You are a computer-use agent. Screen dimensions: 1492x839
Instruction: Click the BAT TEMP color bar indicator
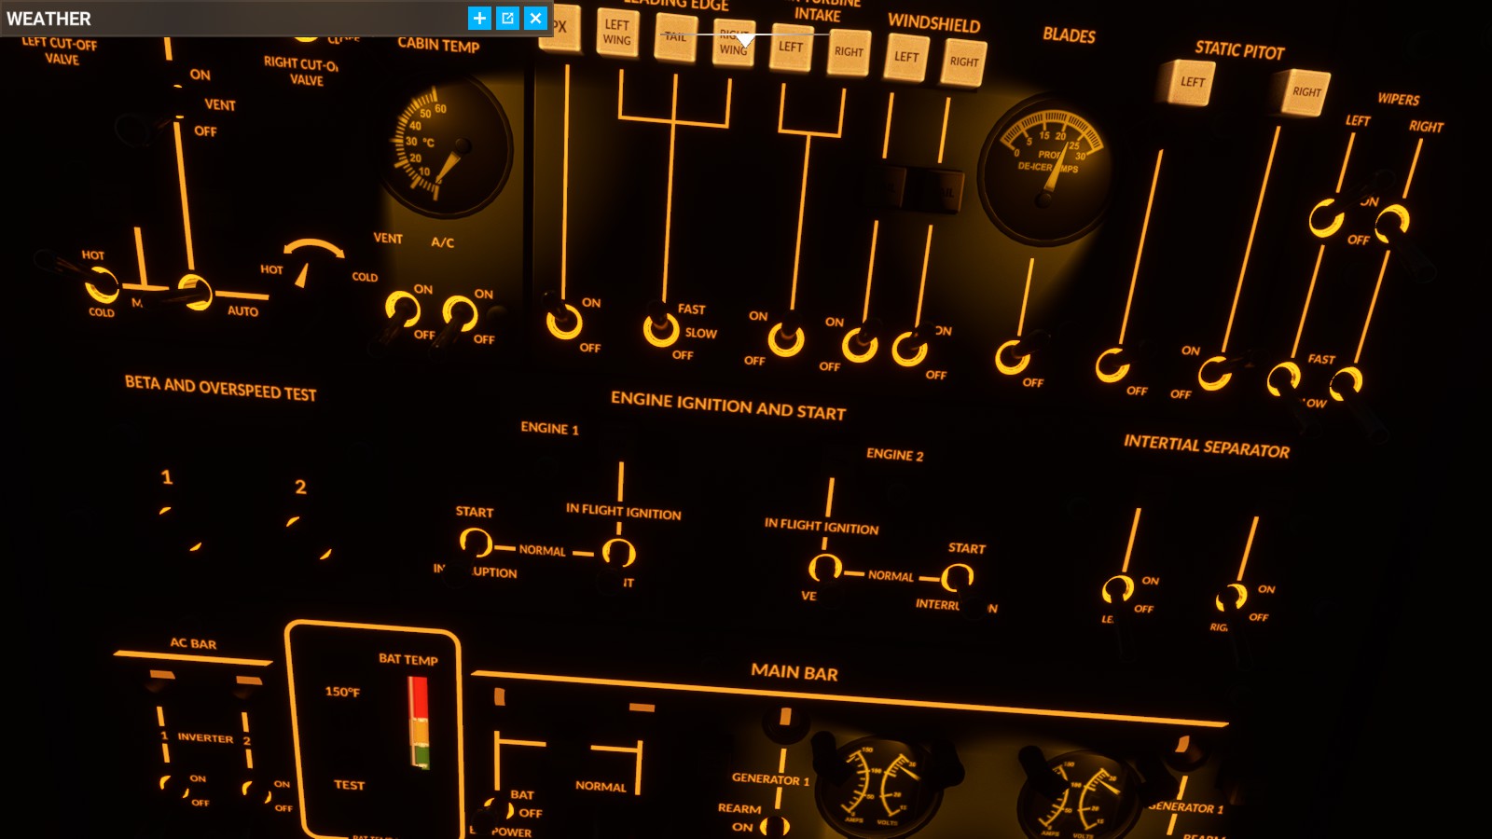pyautogui.click(x=419, y=722)
